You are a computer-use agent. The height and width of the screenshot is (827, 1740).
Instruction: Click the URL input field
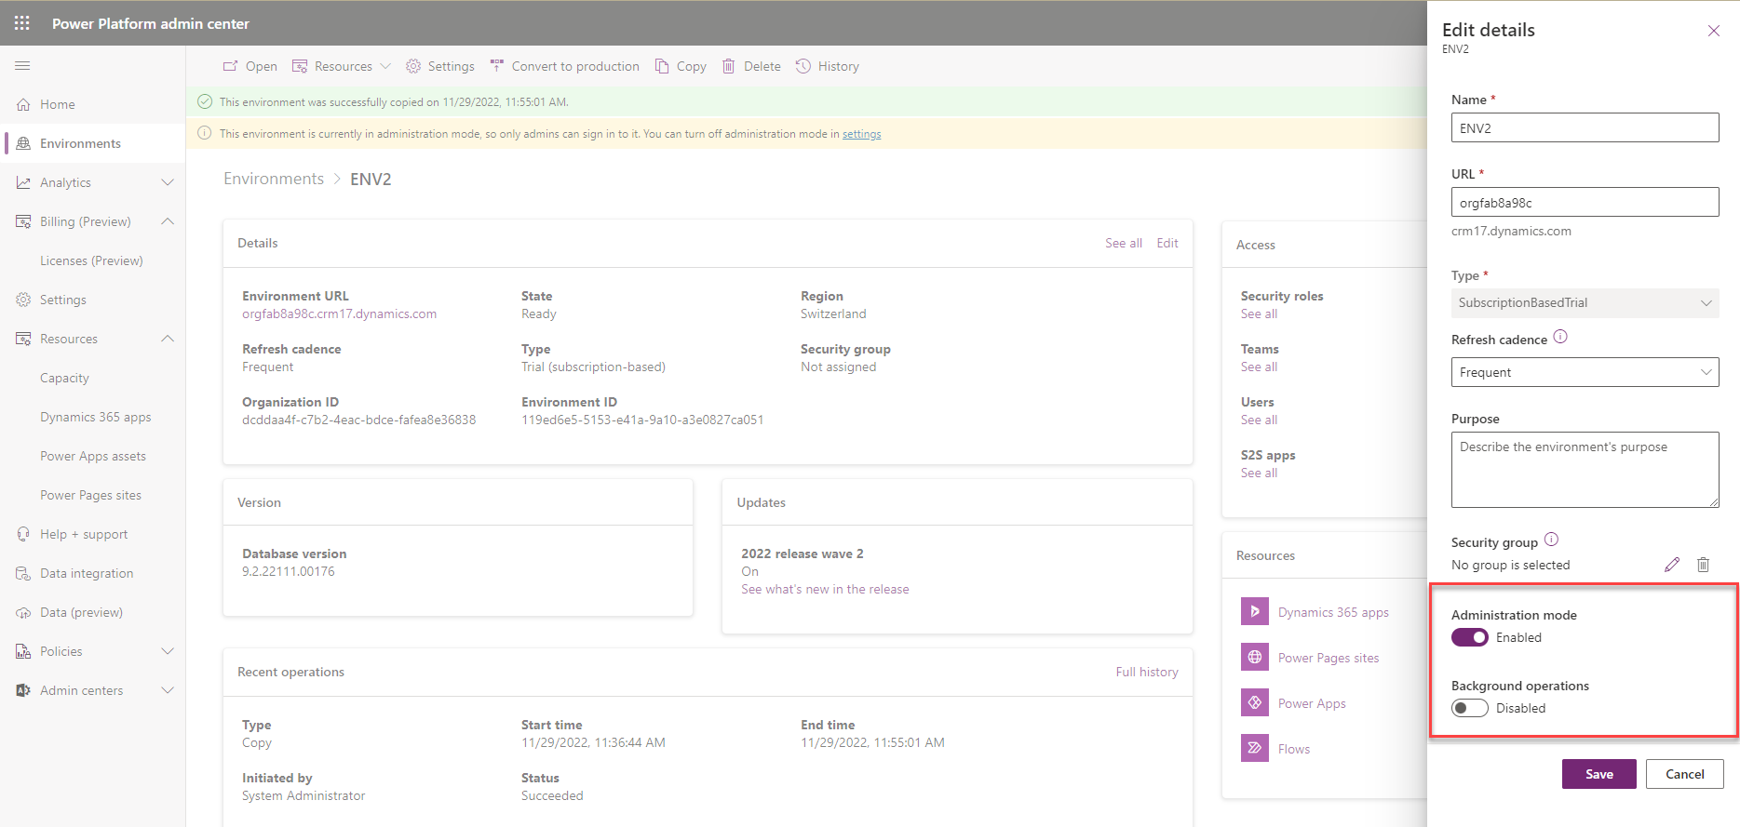coord(1585,203)
